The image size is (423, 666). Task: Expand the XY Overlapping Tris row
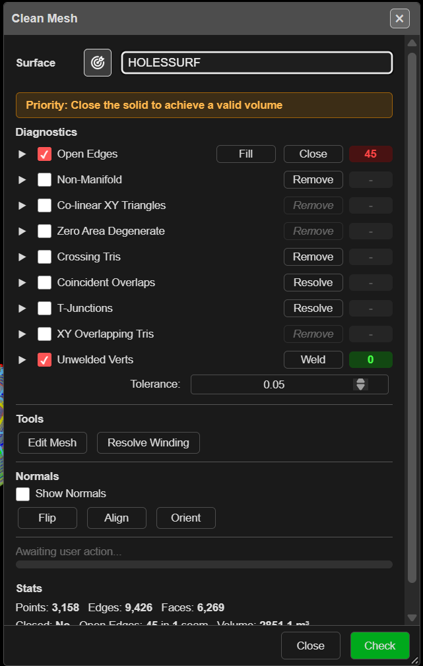[x=22, y=334]
